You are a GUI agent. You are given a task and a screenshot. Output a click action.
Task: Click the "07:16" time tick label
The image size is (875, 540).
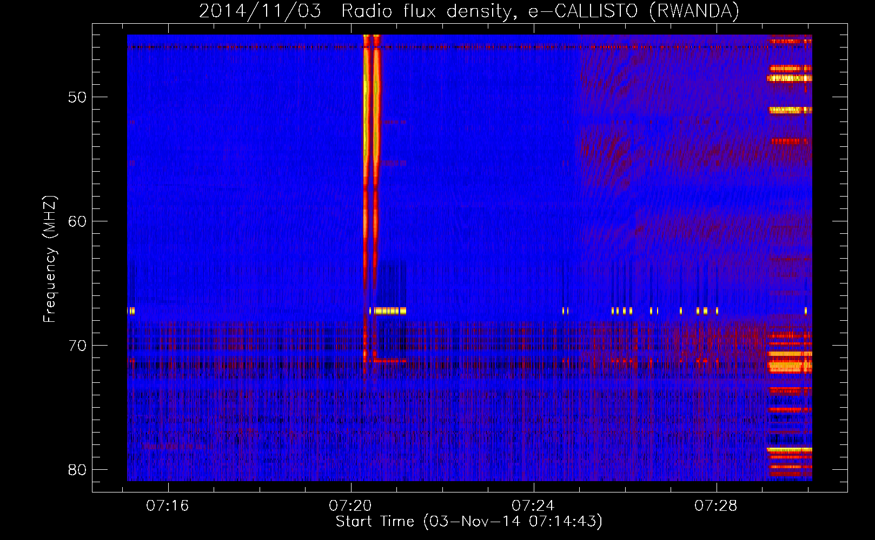168,505
